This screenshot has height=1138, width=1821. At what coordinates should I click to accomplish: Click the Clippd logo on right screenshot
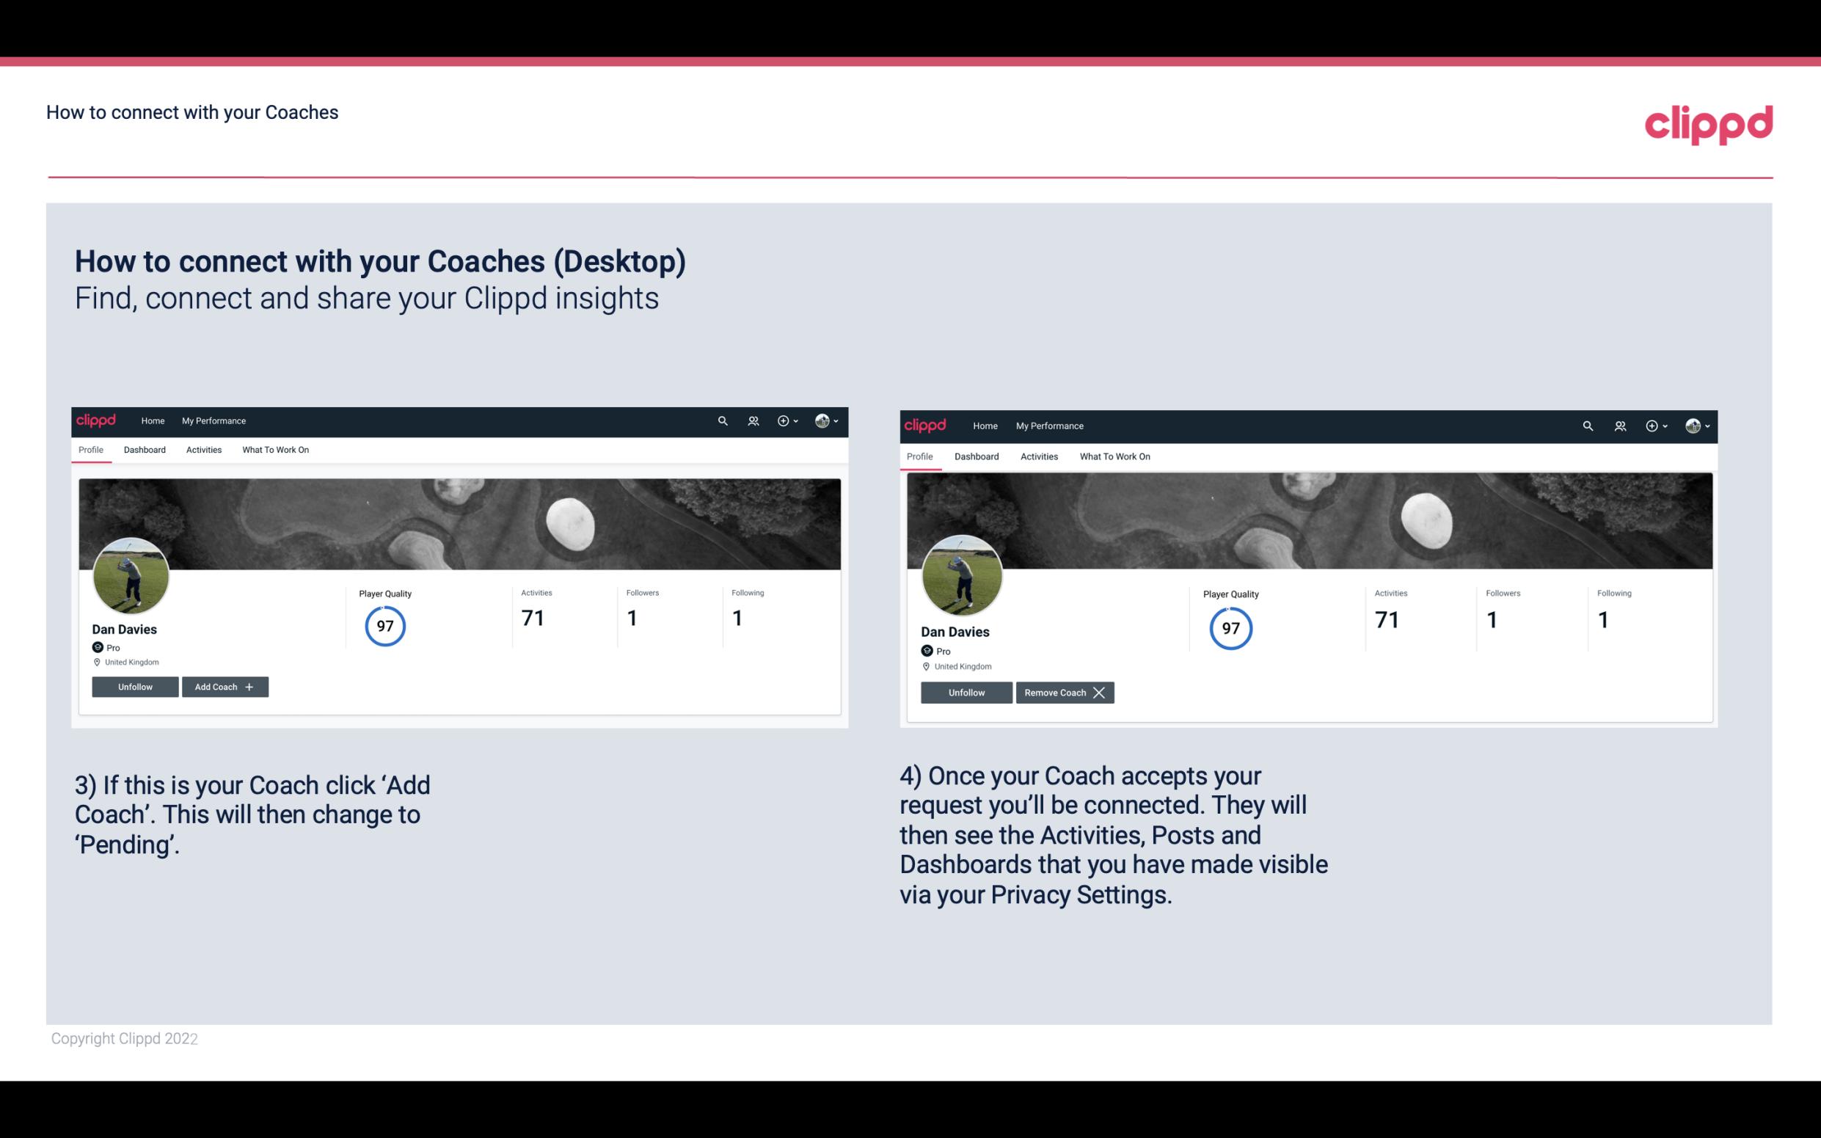928,425
